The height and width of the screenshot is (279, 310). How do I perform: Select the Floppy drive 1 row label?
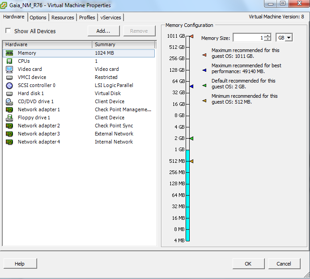coord(34,118)
